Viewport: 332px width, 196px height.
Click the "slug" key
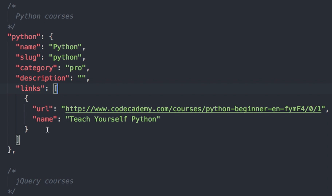pos(28,57)
